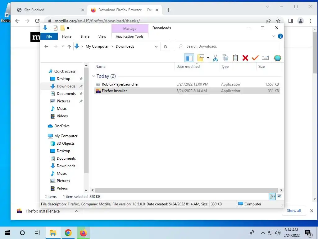Click the quick access Properties checkmark icon
This screenshot has width=318, height=239.
(x=55, y=28)
